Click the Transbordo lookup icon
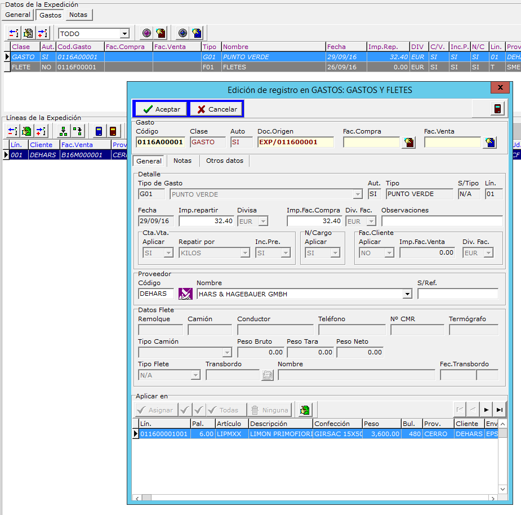This screenshot has width=521, height=515. pyautogui.click(x=267, y=375)
